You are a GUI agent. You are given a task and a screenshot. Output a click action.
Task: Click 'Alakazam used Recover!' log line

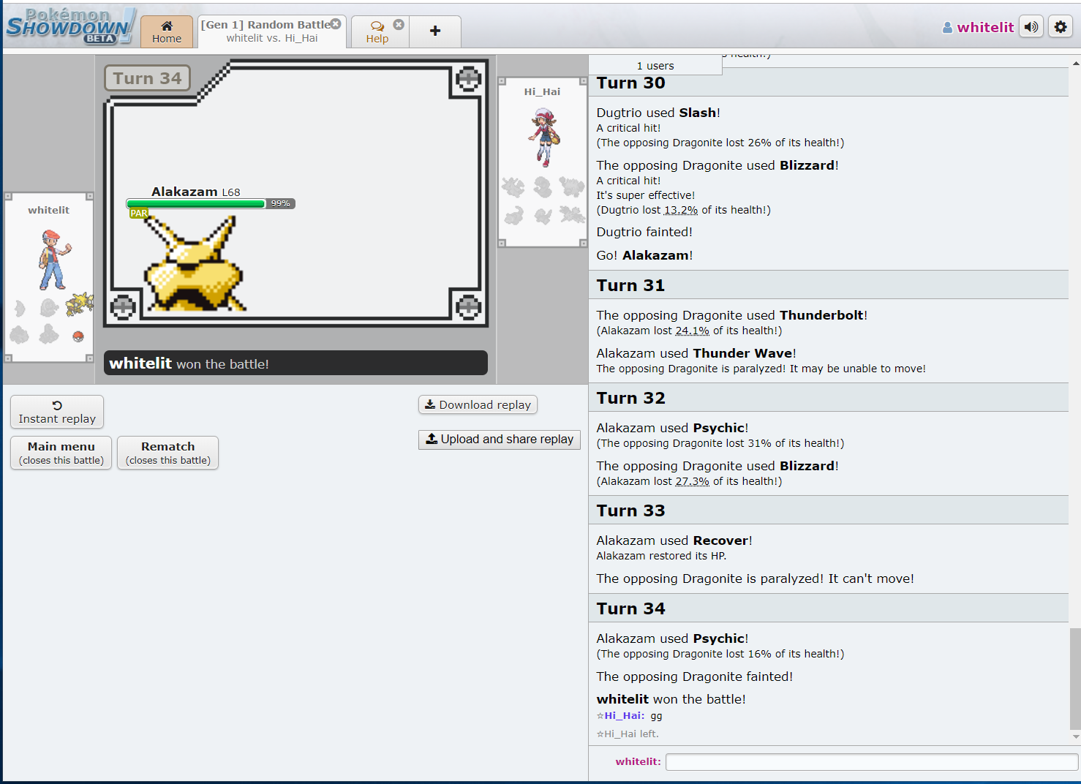coord(674,540)
